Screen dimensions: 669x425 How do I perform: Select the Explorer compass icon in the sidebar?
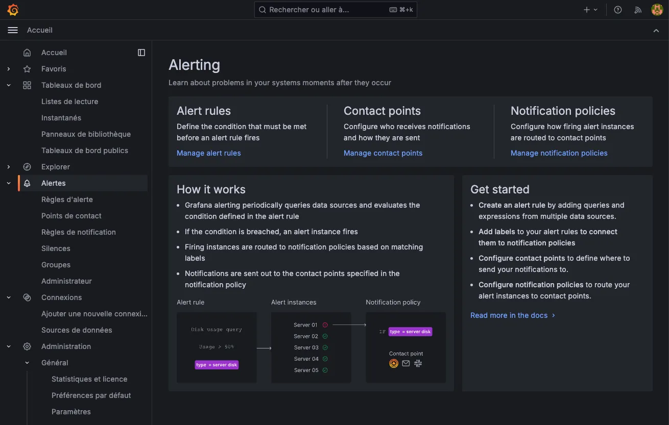[x=27, y=166]
